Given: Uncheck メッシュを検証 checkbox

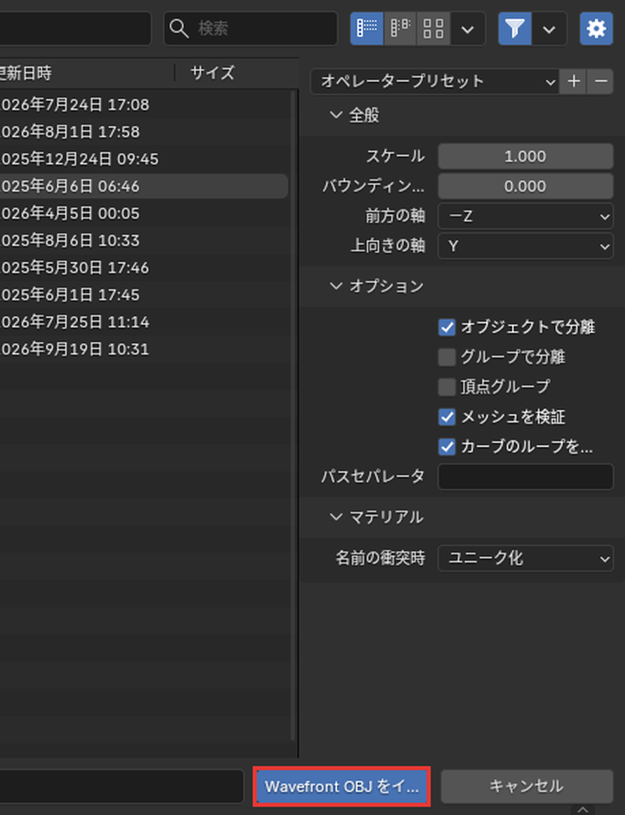Looking at the screenshot, I should coord(447,417).
